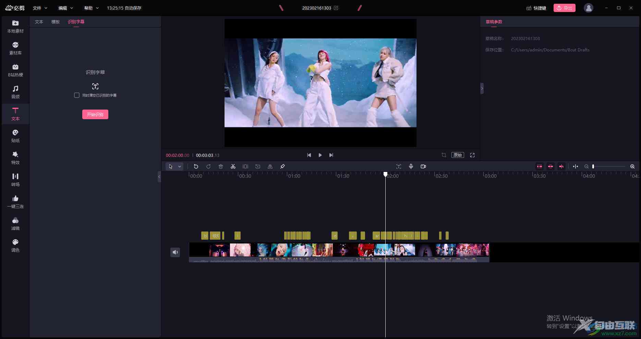
Task: Click the scissors split icon
Action: (x=233, y=166)
